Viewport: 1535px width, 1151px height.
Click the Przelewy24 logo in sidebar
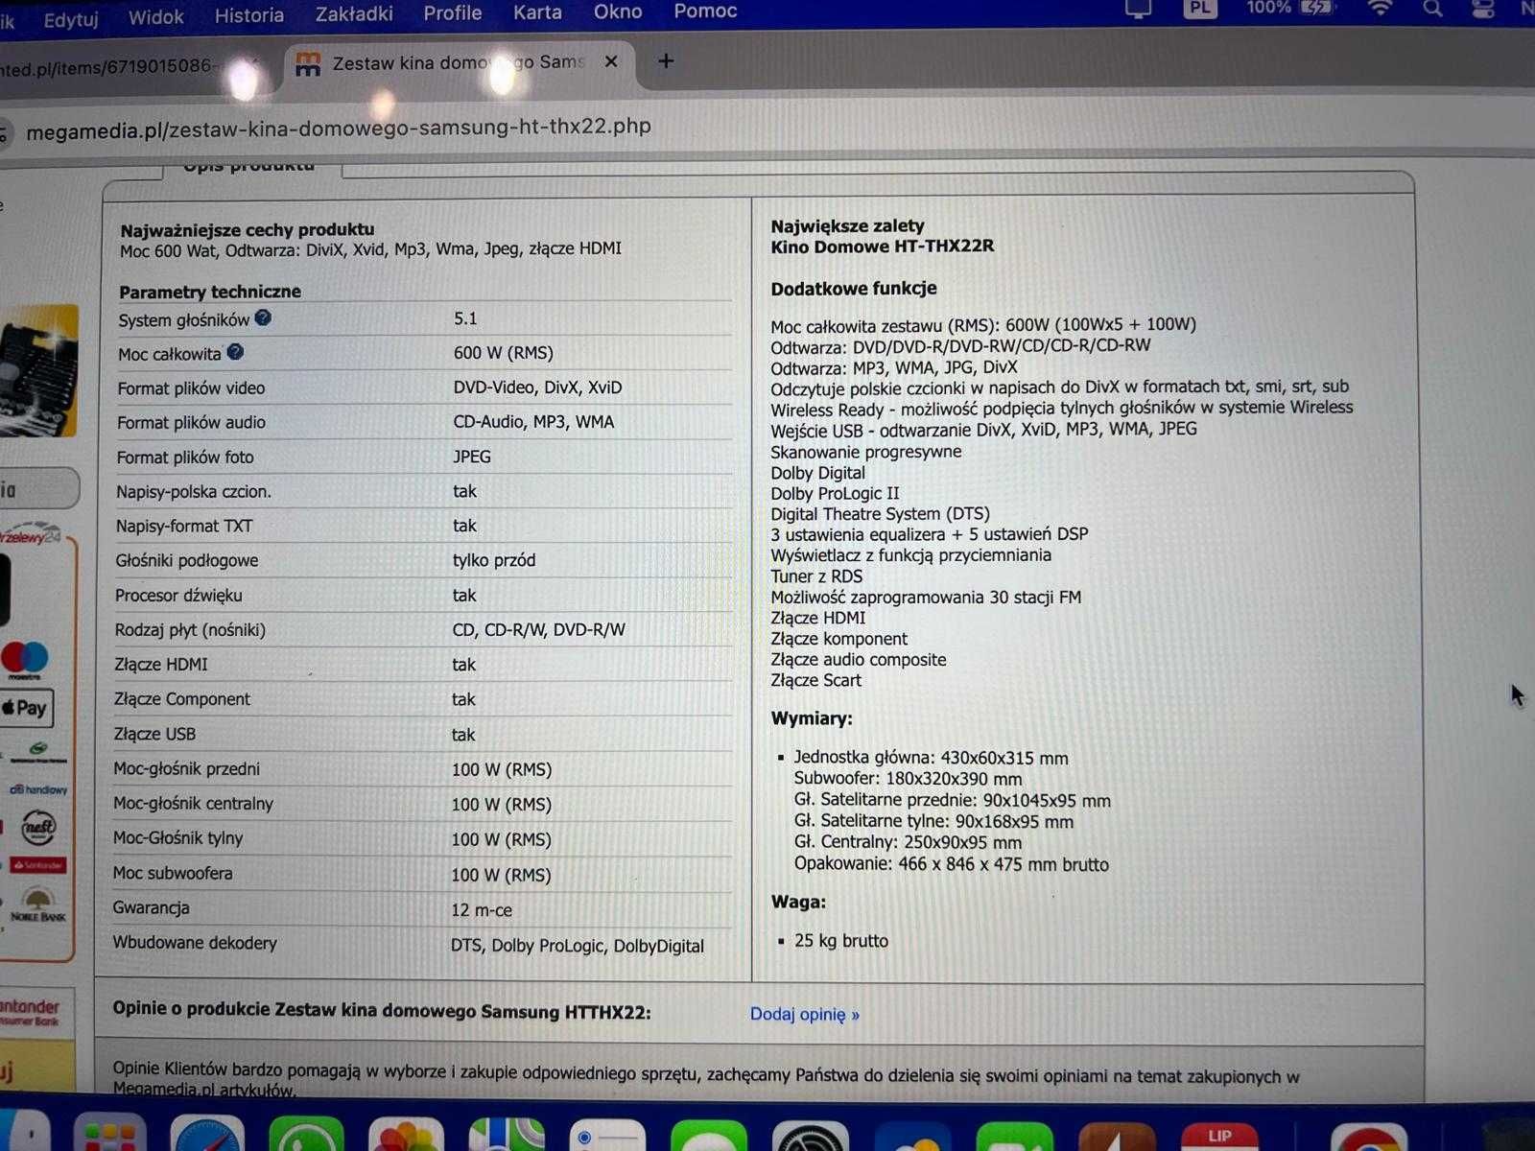[31, 535]
